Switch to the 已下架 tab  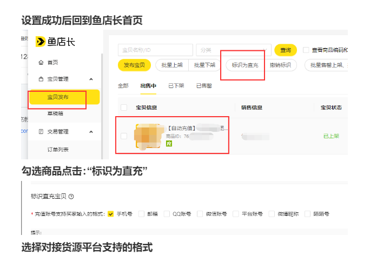pos(176,86)
